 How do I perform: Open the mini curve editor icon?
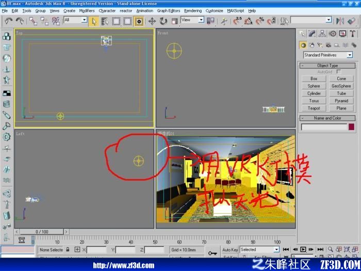pyautogui.click(x=22, y=240)
